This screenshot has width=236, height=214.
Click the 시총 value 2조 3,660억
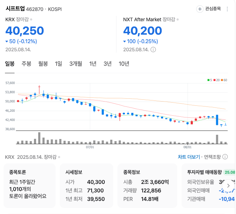point(155,182)
